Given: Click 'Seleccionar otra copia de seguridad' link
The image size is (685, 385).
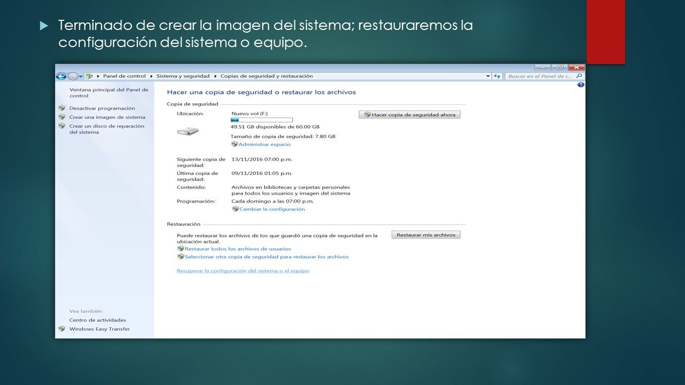Looking at the screenshot, I should click(x=267, y=257).
